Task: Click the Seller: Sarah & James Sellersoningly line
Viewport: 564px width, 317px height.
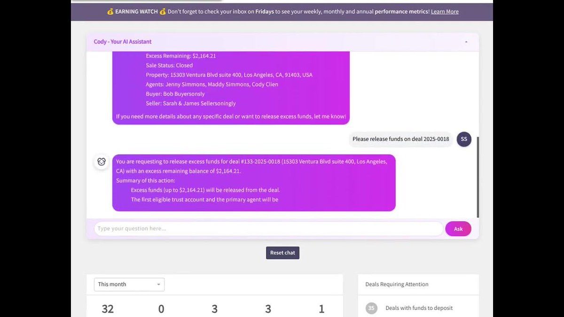Action: (x=191, y=103)
